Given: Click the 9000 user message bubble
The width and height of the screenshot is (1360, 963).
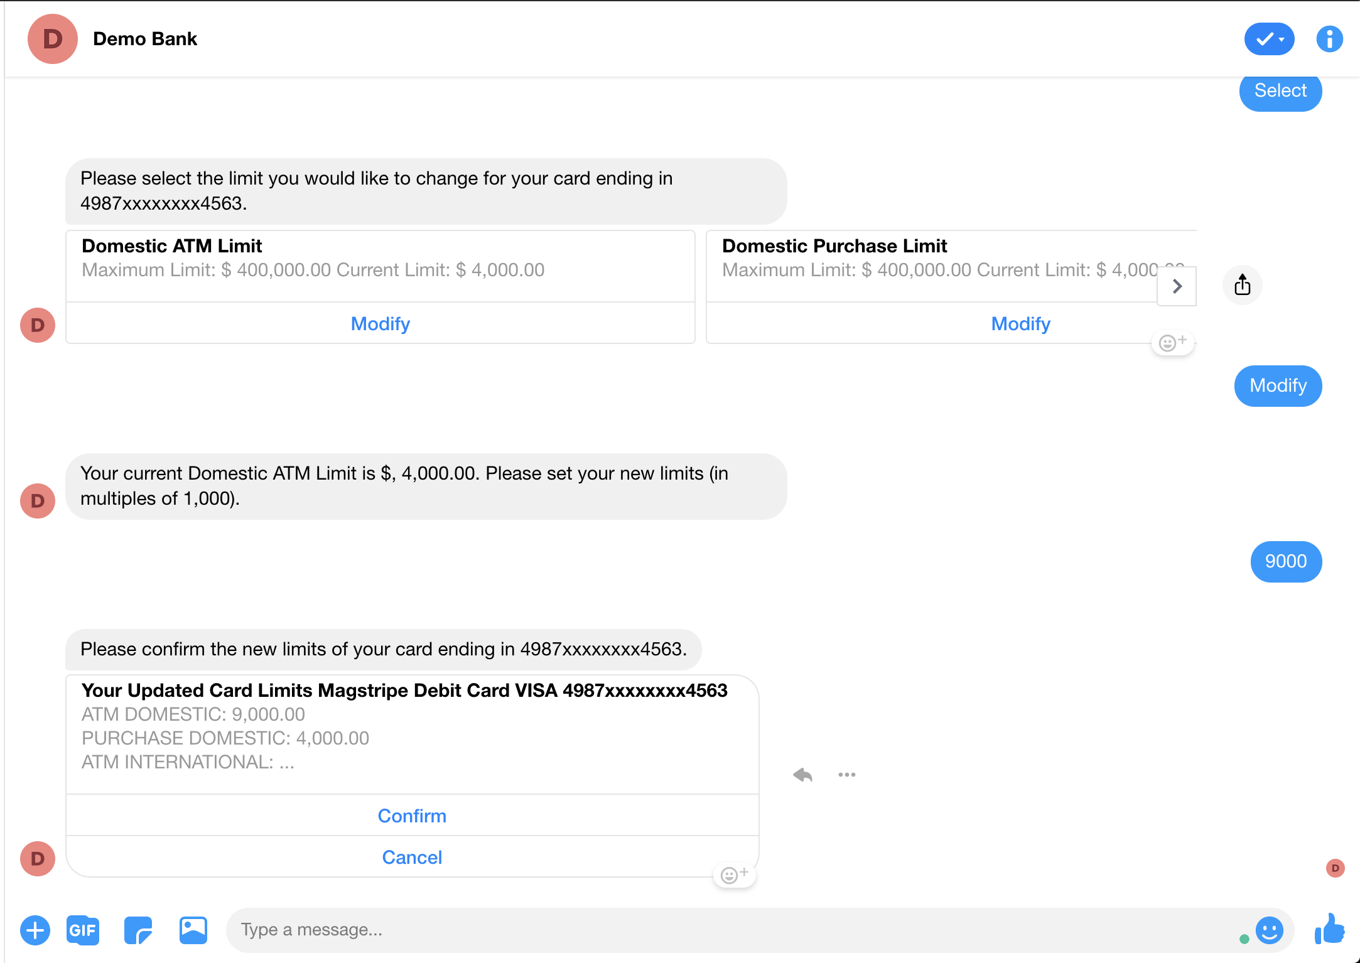Looking at the screenshot, I should pyautogui.click(x=1287, y=562).
